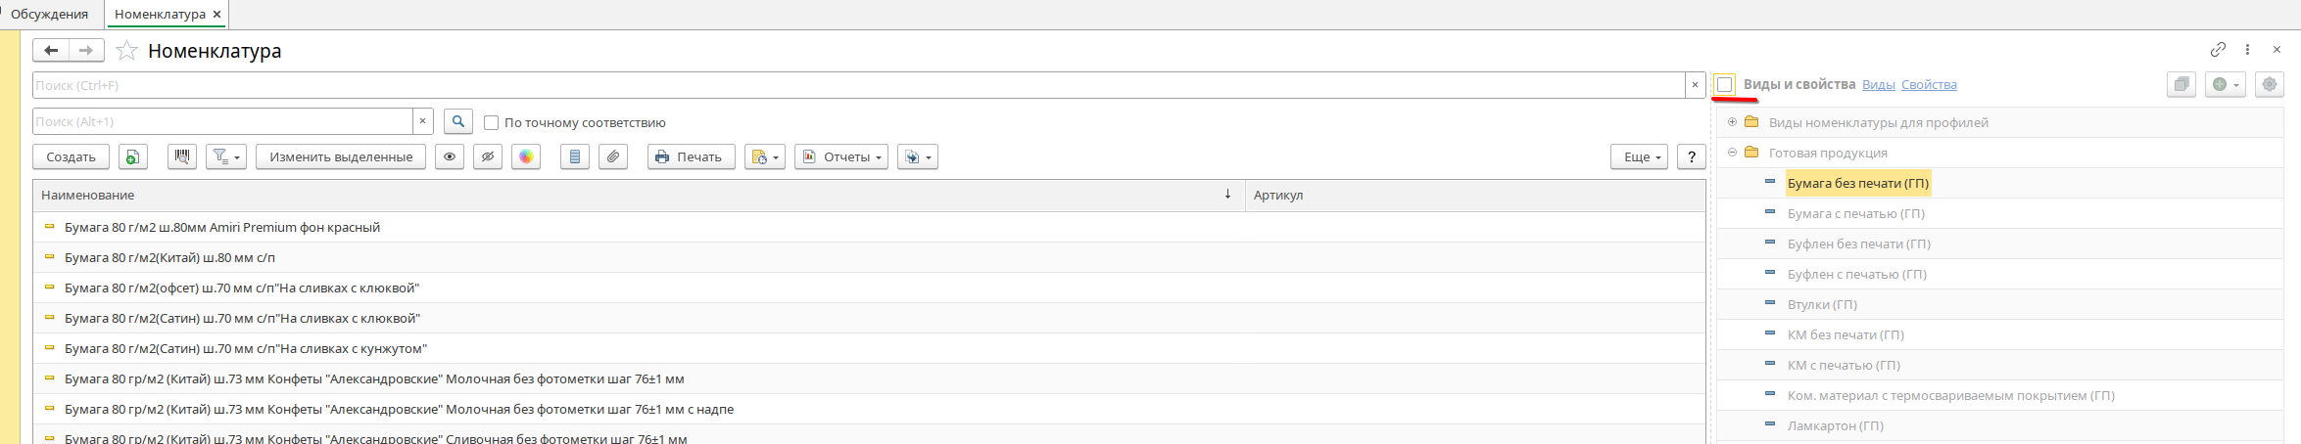This screenshot has height=444, width=2301.
Task: Click the gear settings icon in right panel
Action: (x=2269, y=85)
